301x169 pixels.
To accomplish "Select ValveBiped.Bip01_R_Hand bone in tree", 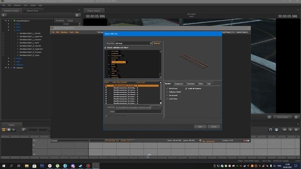I will [x=29, y=55].
